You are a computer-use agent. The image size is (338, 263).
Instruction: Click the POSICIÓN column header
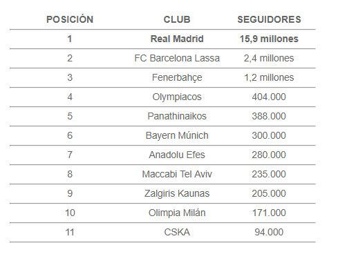coord(70,19)
